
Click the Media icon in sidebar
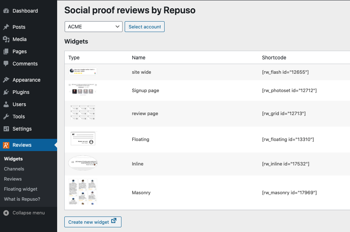click(x=6, y=39)
